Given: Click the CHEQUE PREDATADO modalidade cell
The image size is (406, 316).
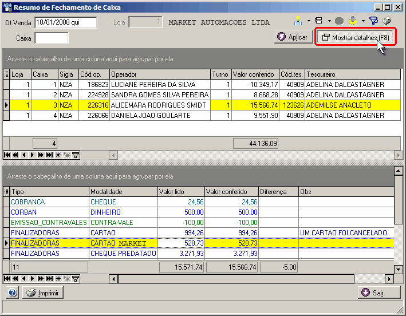Looking at the screenshot, I should [x=123, y=254].
